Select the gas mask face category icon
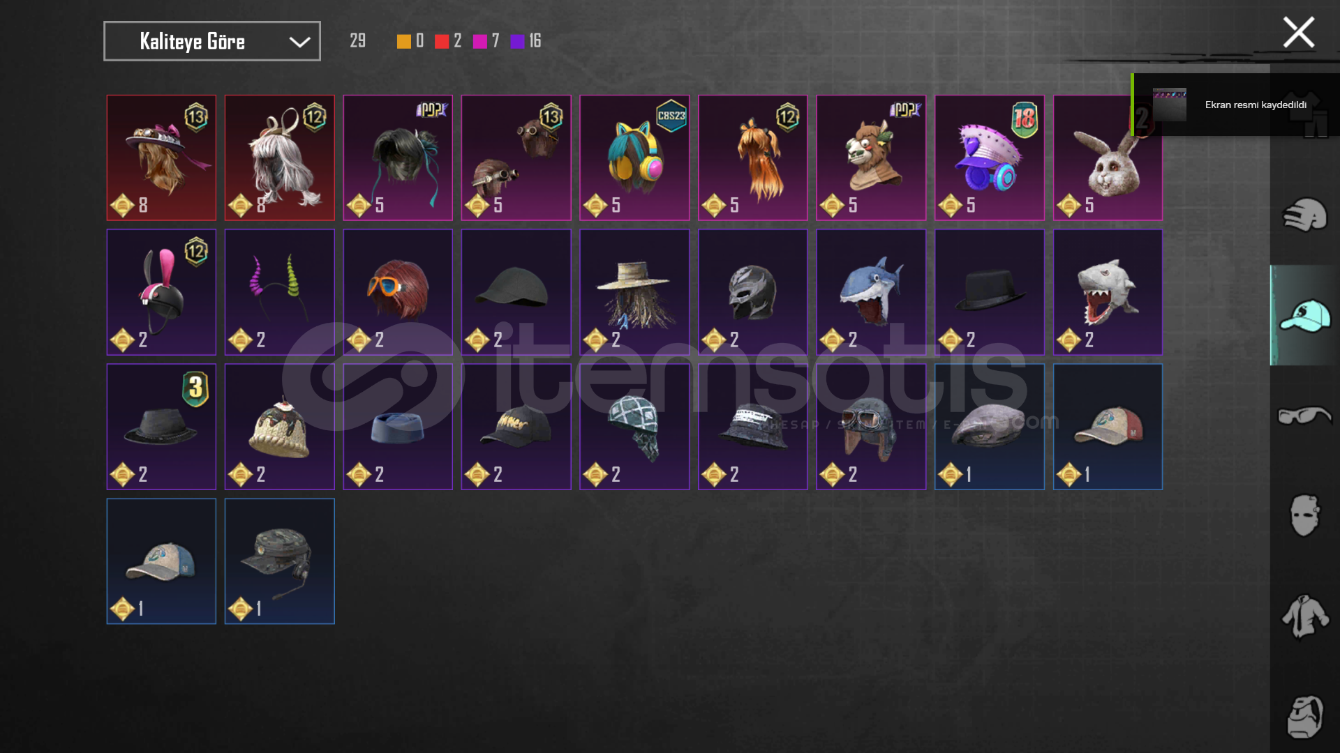The width and height of the screenshot is (1340, 753). (1304, 716)
